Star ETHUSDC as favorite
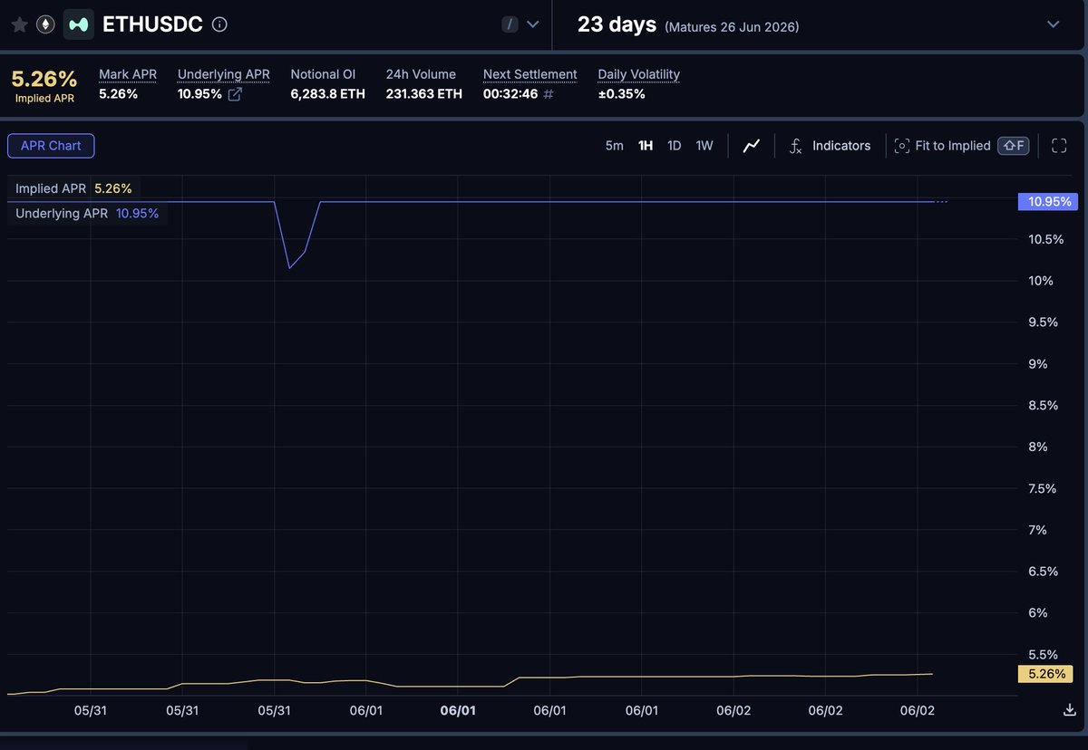The height and width of the screenshot is (750, 1088). point(19,24)
